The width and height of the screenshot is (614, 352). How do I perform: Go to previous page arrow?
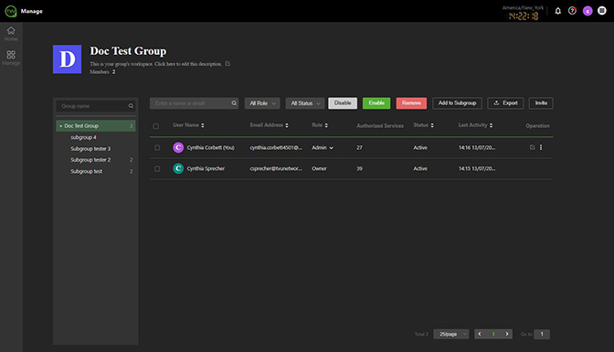(480, 334)
